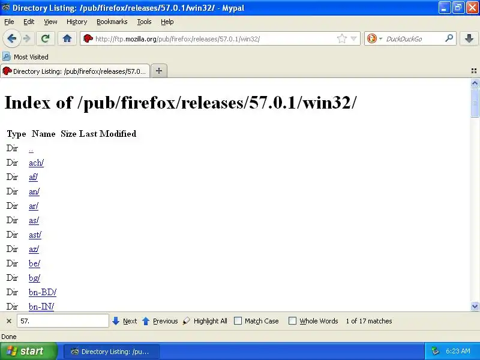This screenshot has width=480, height=360.
Task: Open a new tab with plus button
Action: point(159,71)
